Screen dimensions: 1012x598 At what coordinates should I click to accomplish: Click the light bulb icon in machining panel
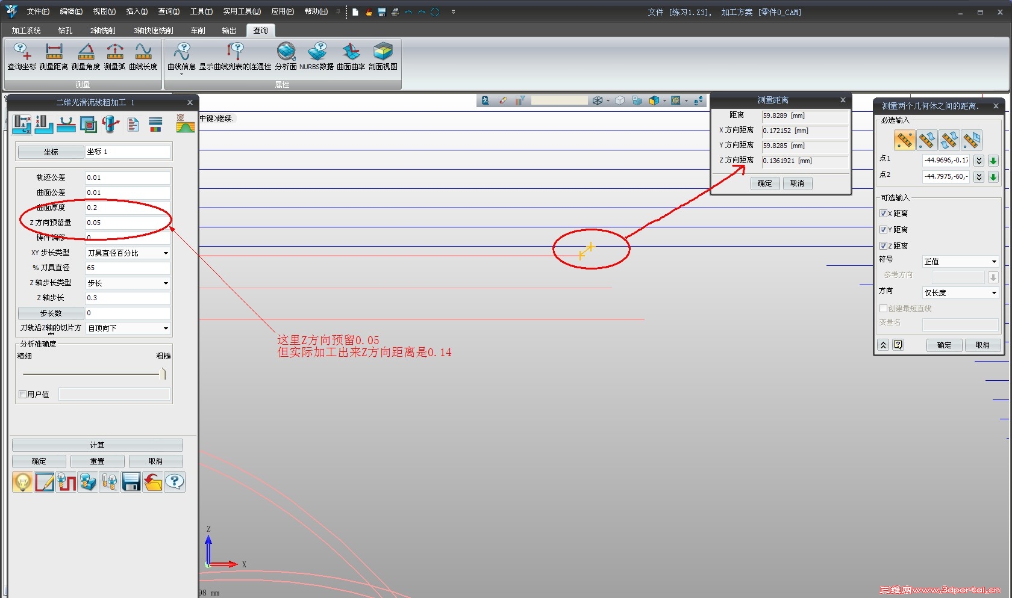click(22, 482)
